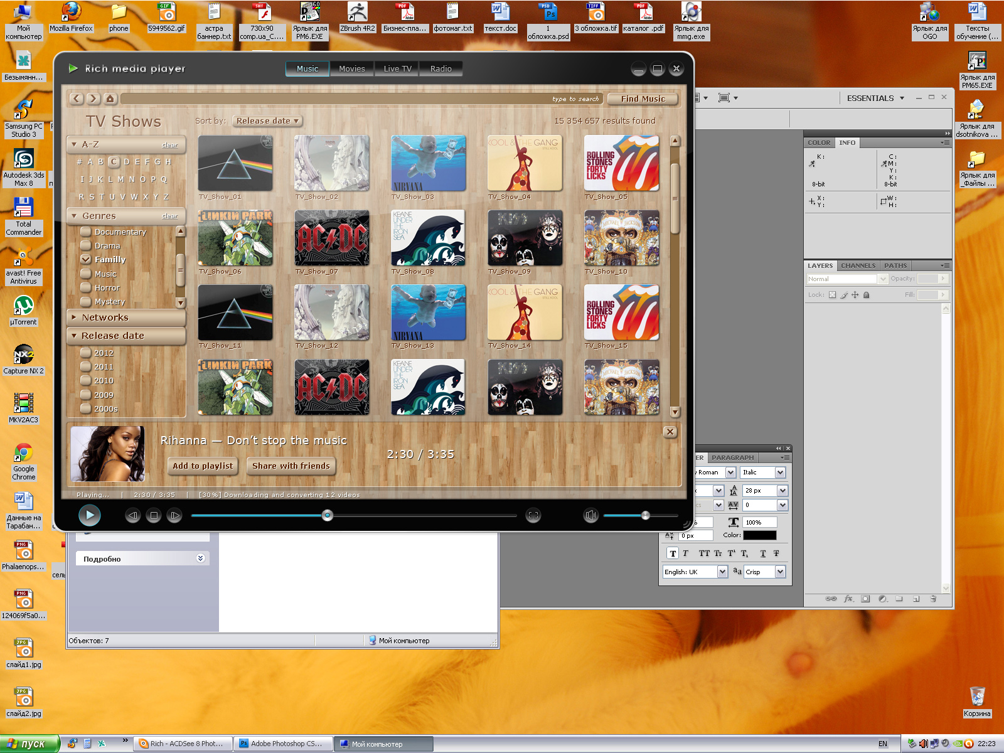
Task: Check the 2011 release date checkbox
Action: 86,366
